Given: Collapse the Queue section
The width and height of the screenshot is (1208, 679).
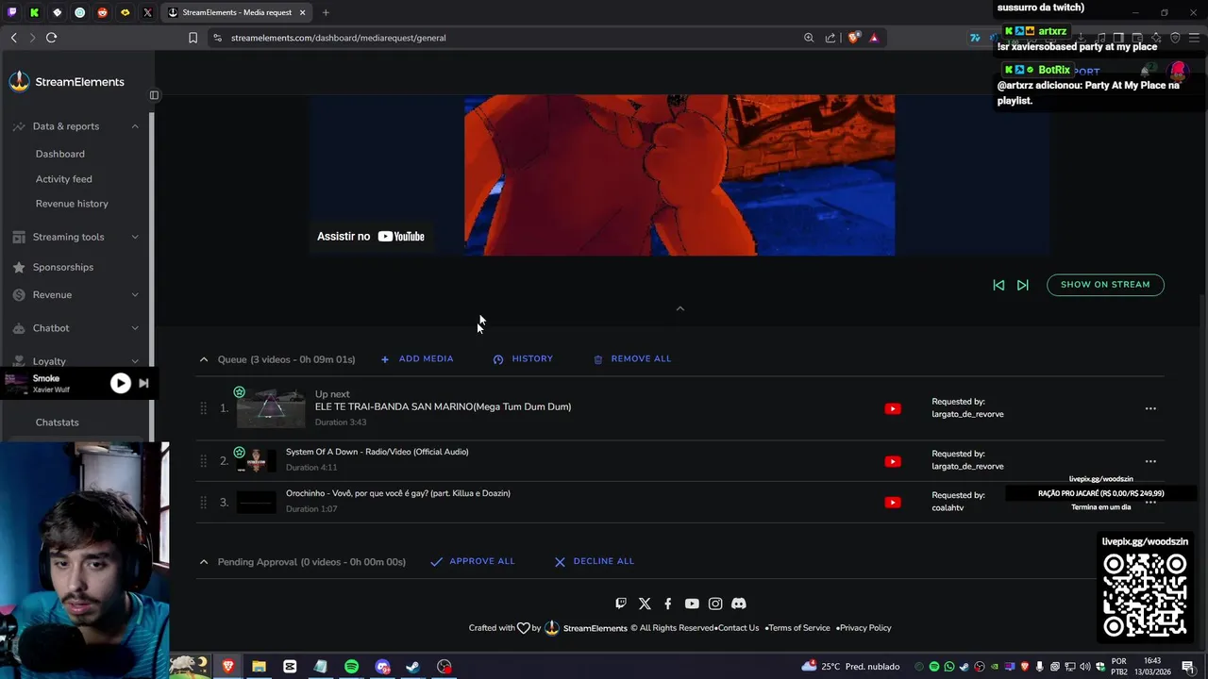Looking at the screenshot, I should tap(204, 359).
